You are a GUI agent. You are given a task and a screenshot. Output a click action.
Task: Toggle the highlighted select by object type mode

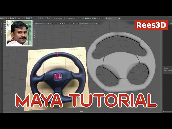(x=29, y=18)
